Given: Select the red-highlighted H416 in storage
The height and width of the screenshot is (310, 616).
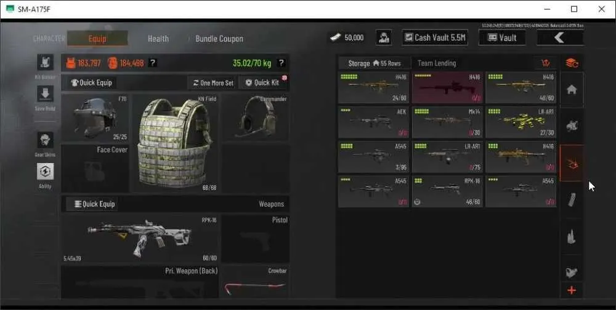Looking at the screenshot, I should coord(447,88).
